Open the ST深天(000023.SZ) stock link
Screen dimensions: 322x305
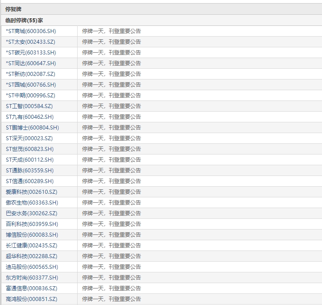click(29, 138)
